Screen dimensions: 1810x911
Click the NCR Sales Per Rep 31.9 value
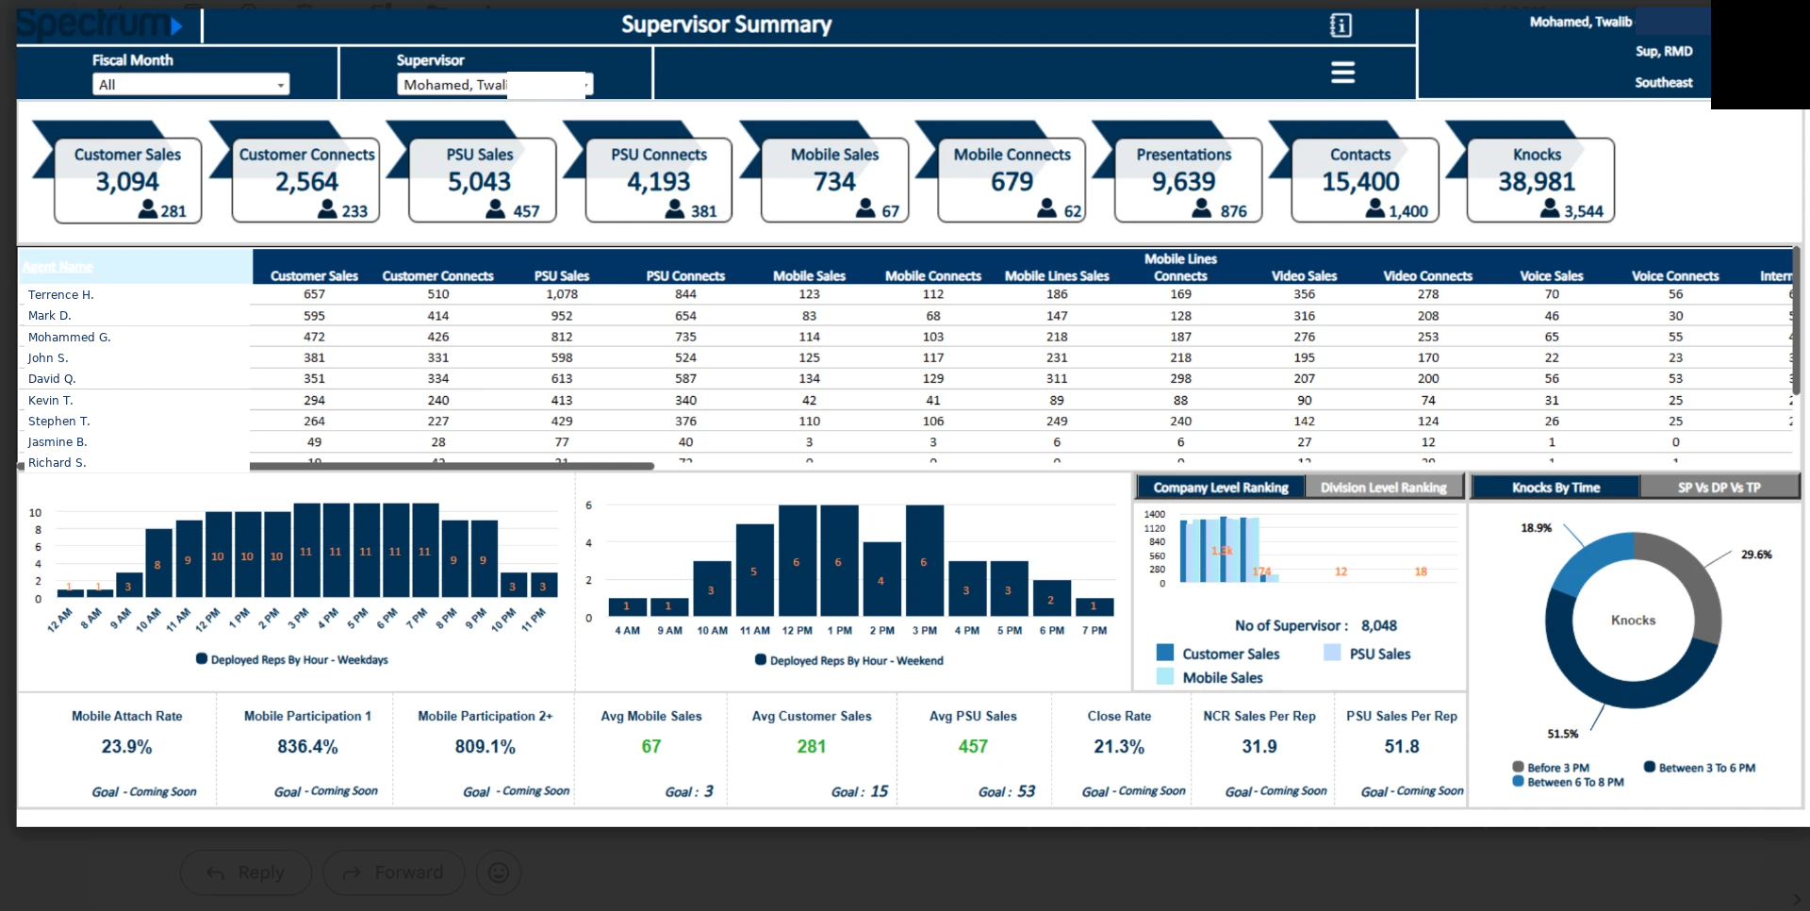(1259, 746)
